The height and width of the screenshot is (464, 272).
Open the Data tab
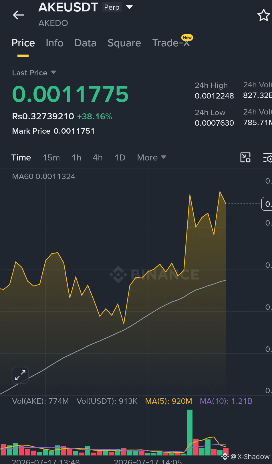tap(85, 43)
